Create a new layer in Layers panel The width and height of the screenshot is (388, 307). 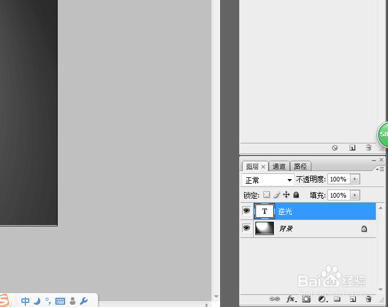[353, 299]
